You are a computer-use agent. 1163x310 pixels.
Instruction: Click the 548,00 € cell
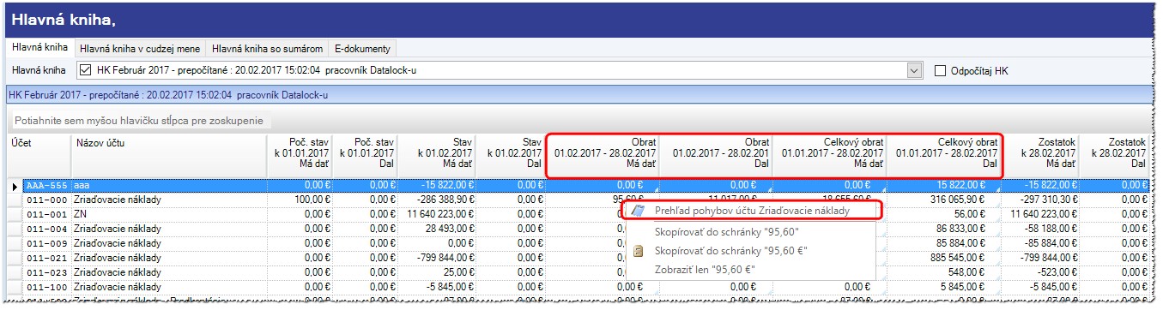944,272
